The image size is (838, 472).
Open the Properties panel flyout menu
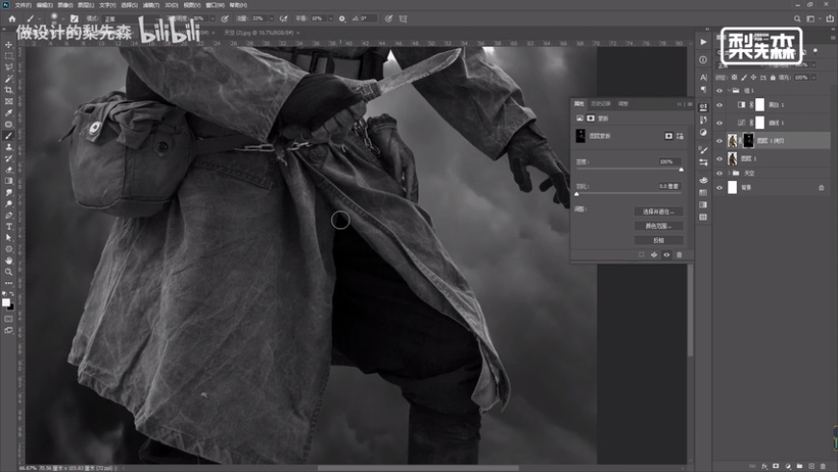pyautogui.click(x=690, y=104)
